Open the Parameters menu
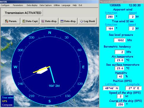Viewport: 144px width, 108px height. point(18,5)
